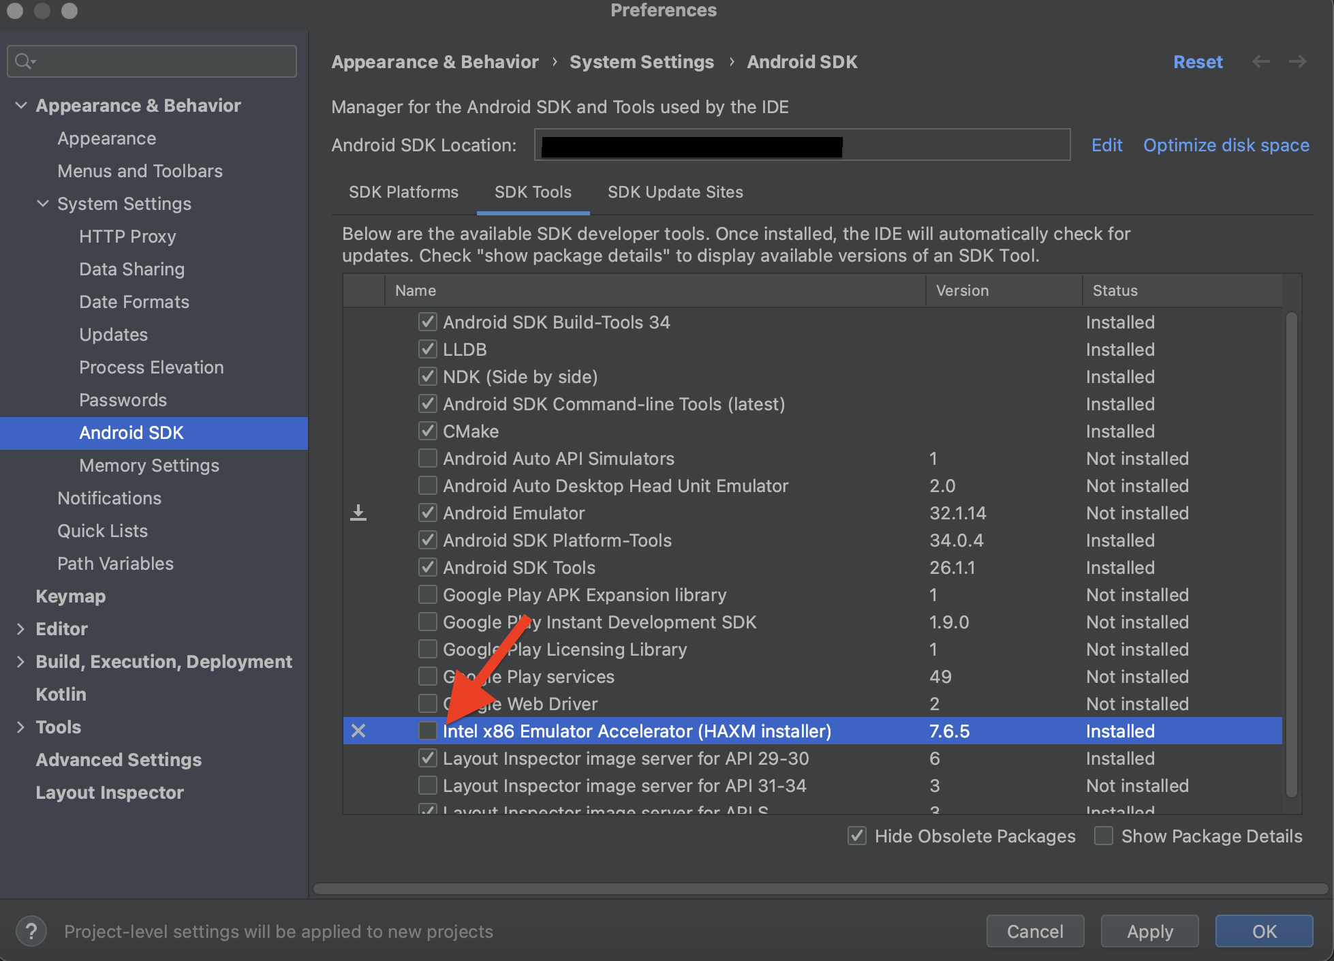Check Android Auto API Simulators
This screenshot has height=961, width=1334.
[x=427, y=458]
